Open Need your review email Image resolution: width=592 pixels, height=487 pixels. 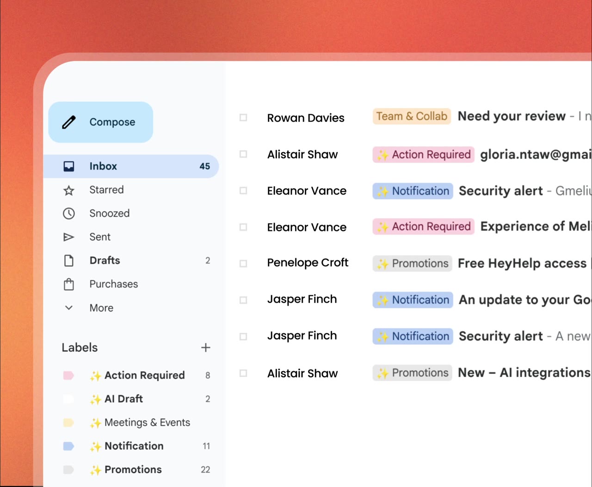pos(512,116)
